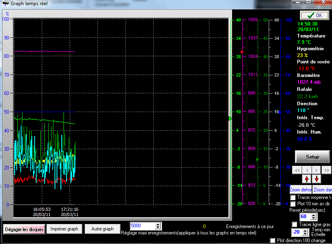
Task: Select the indoor humidity reading 50.0 %
Action: click(305, 139)
